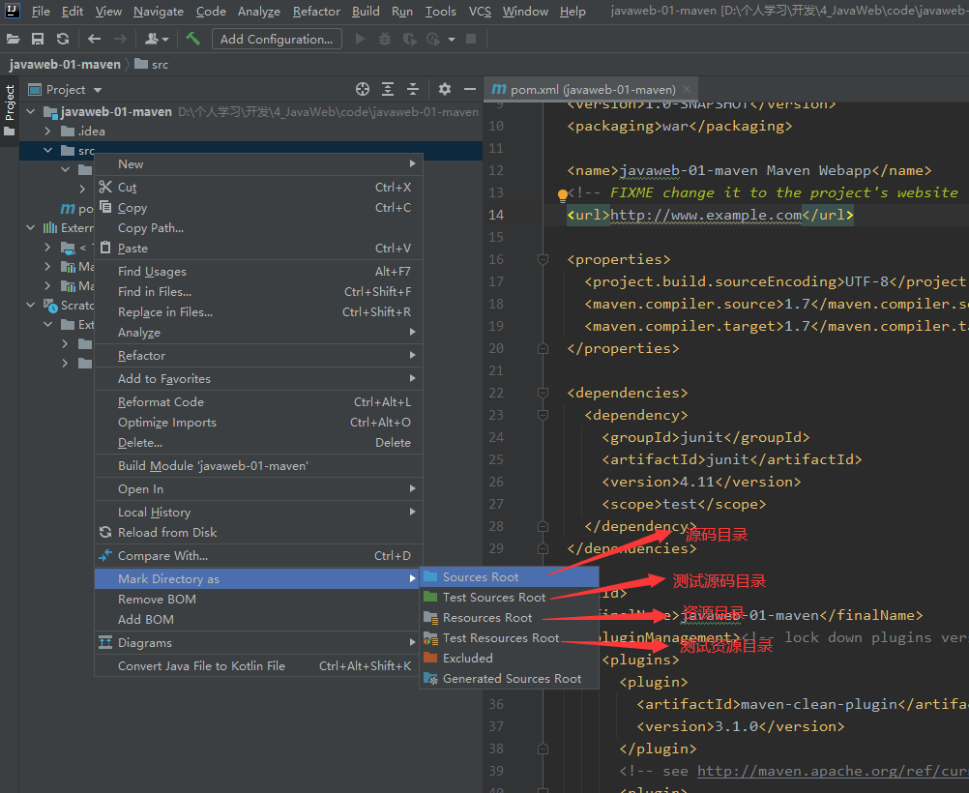Viewport: 969px width, 793px height.
Task: Collapse the Scratches and Consoles node
Action: 31,305
